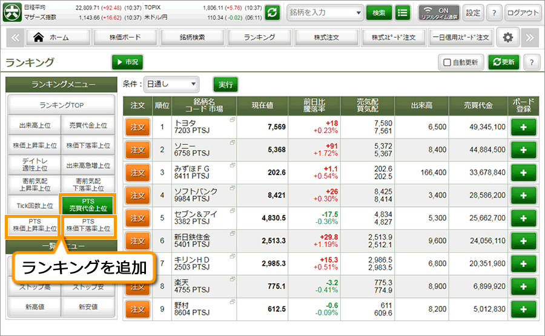Image resolution: width=545 pixels, height=336 pixels.
Task: Select 寄前気配上昇率上位 ranking
Action: [35, 185]
